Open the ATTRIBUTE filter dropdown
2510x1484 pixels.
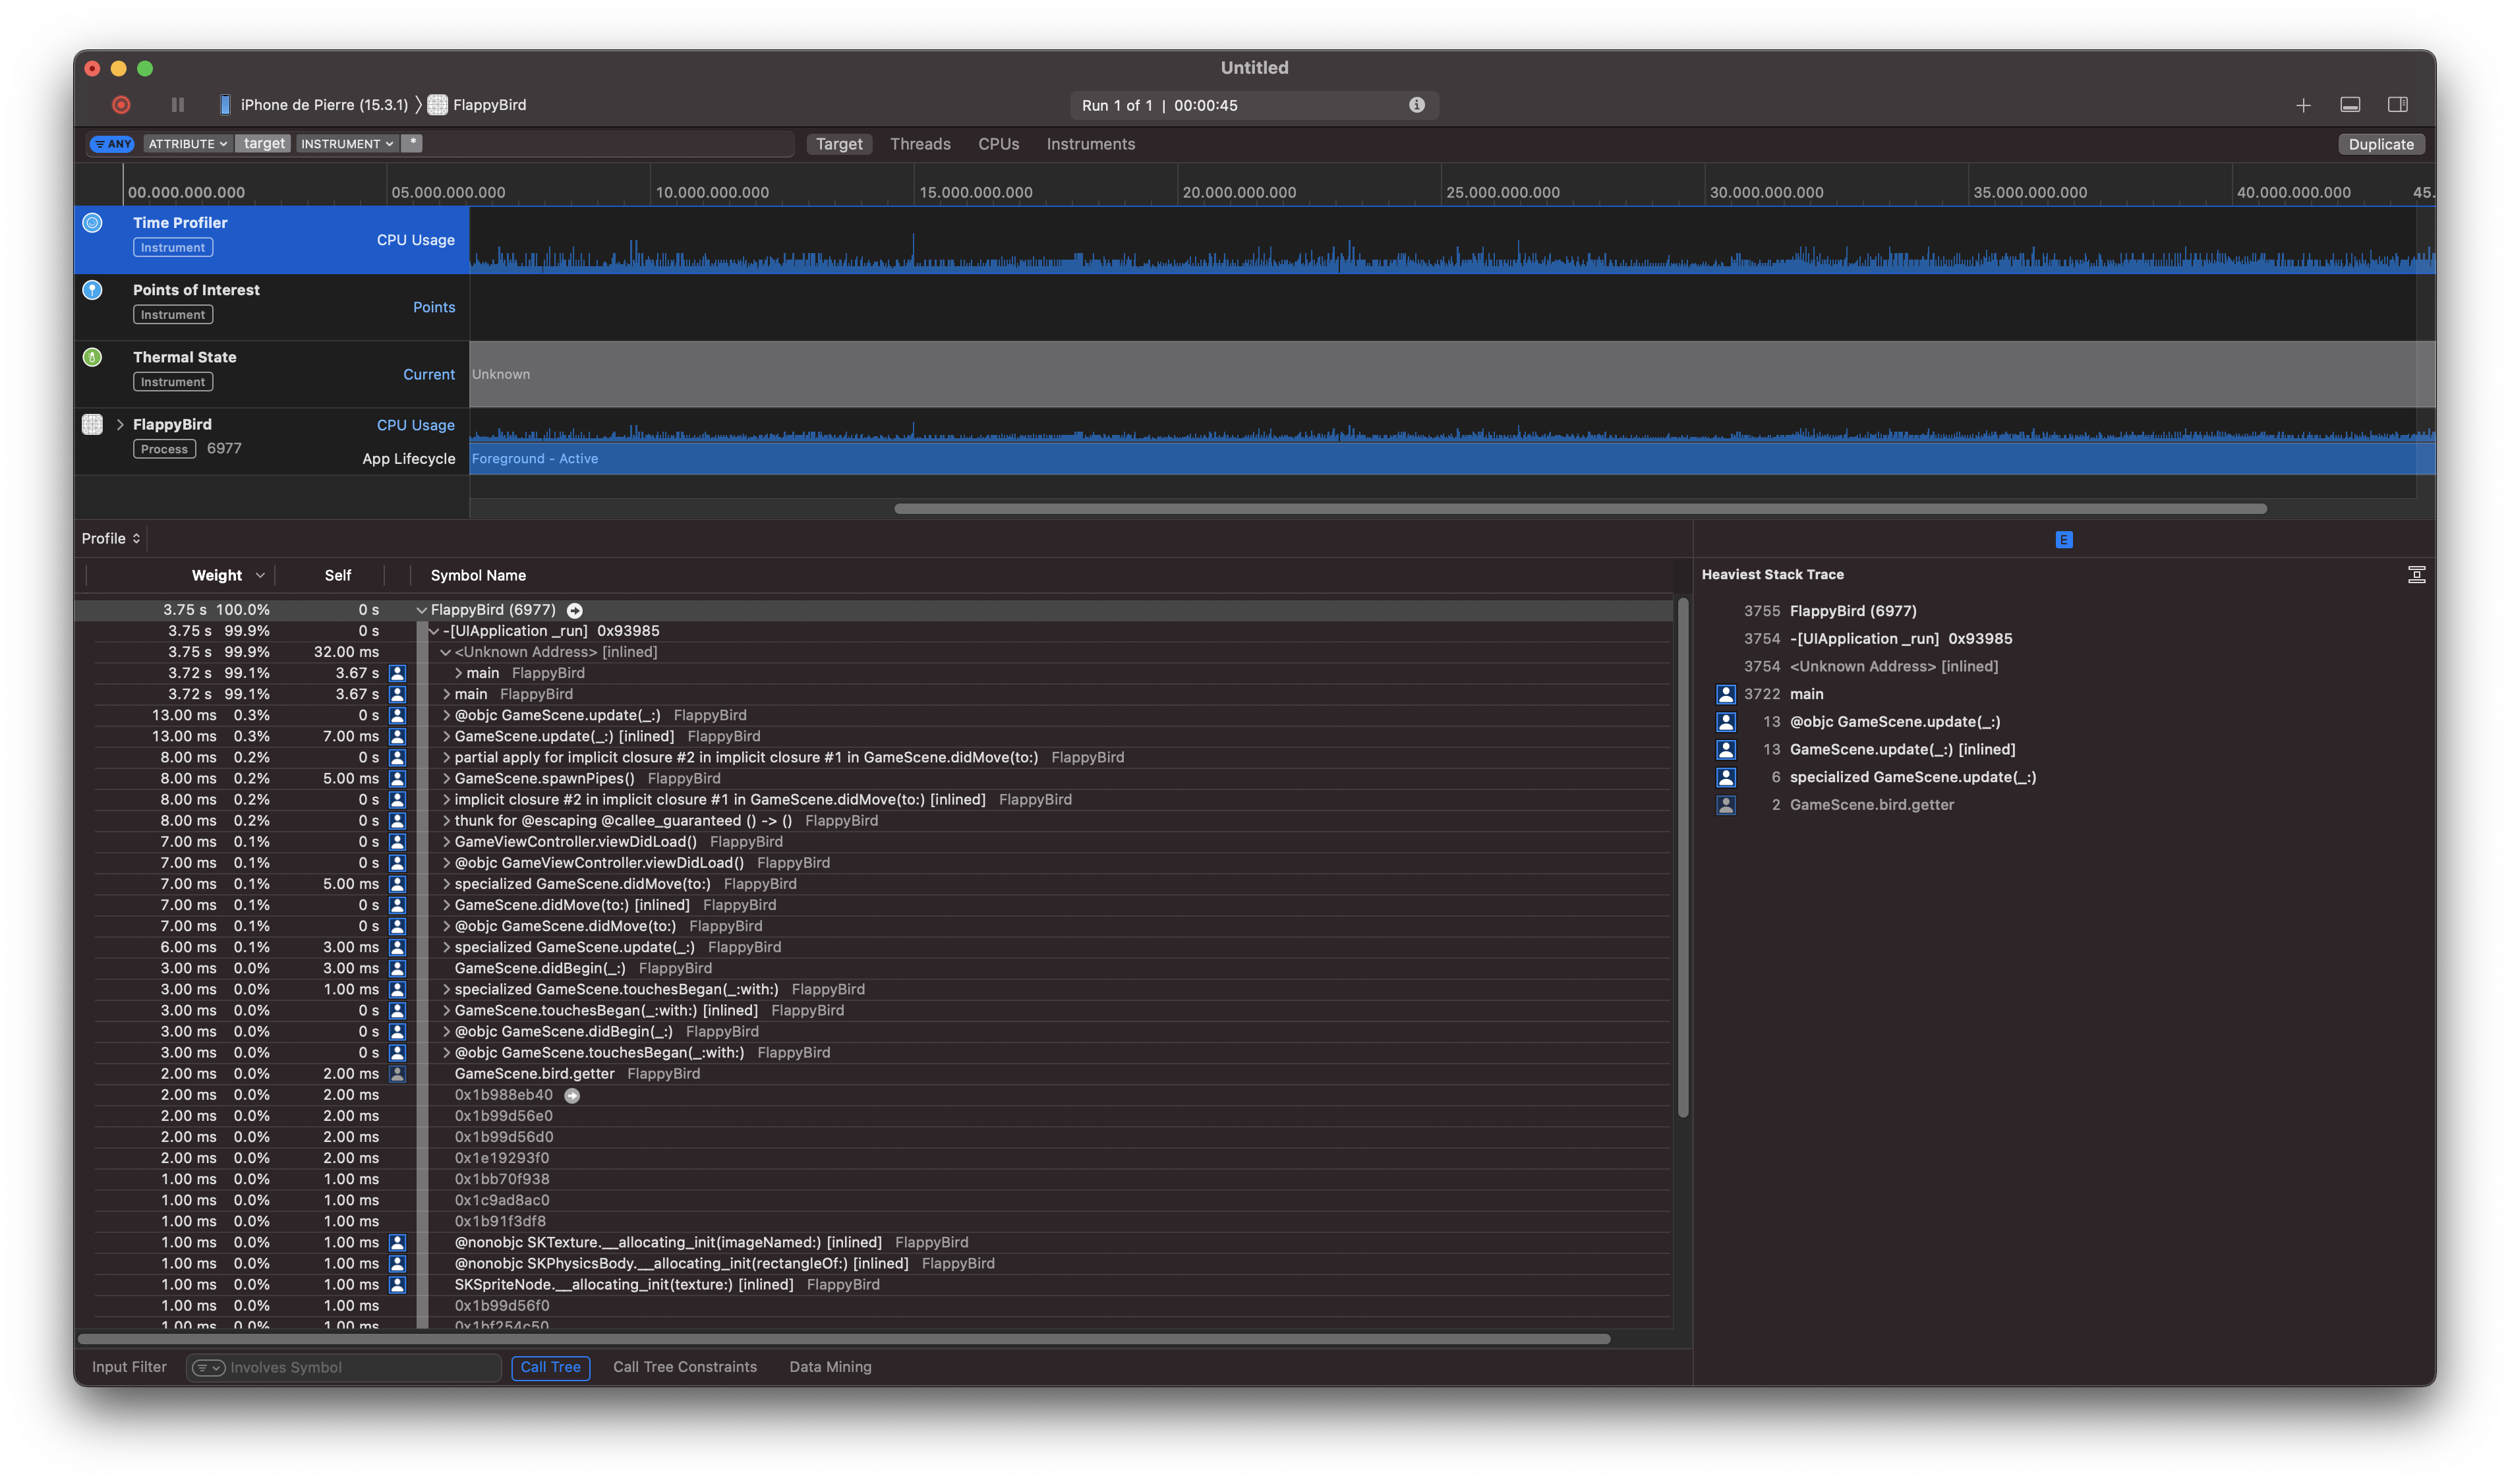pyautogui.click(x=187, y=144)
